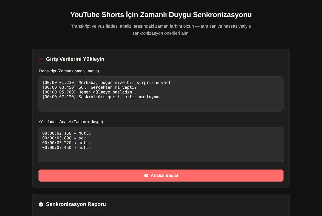
Task: Click the resize handle of Yüz İfadesi textarea
Action: coord(282,161)
